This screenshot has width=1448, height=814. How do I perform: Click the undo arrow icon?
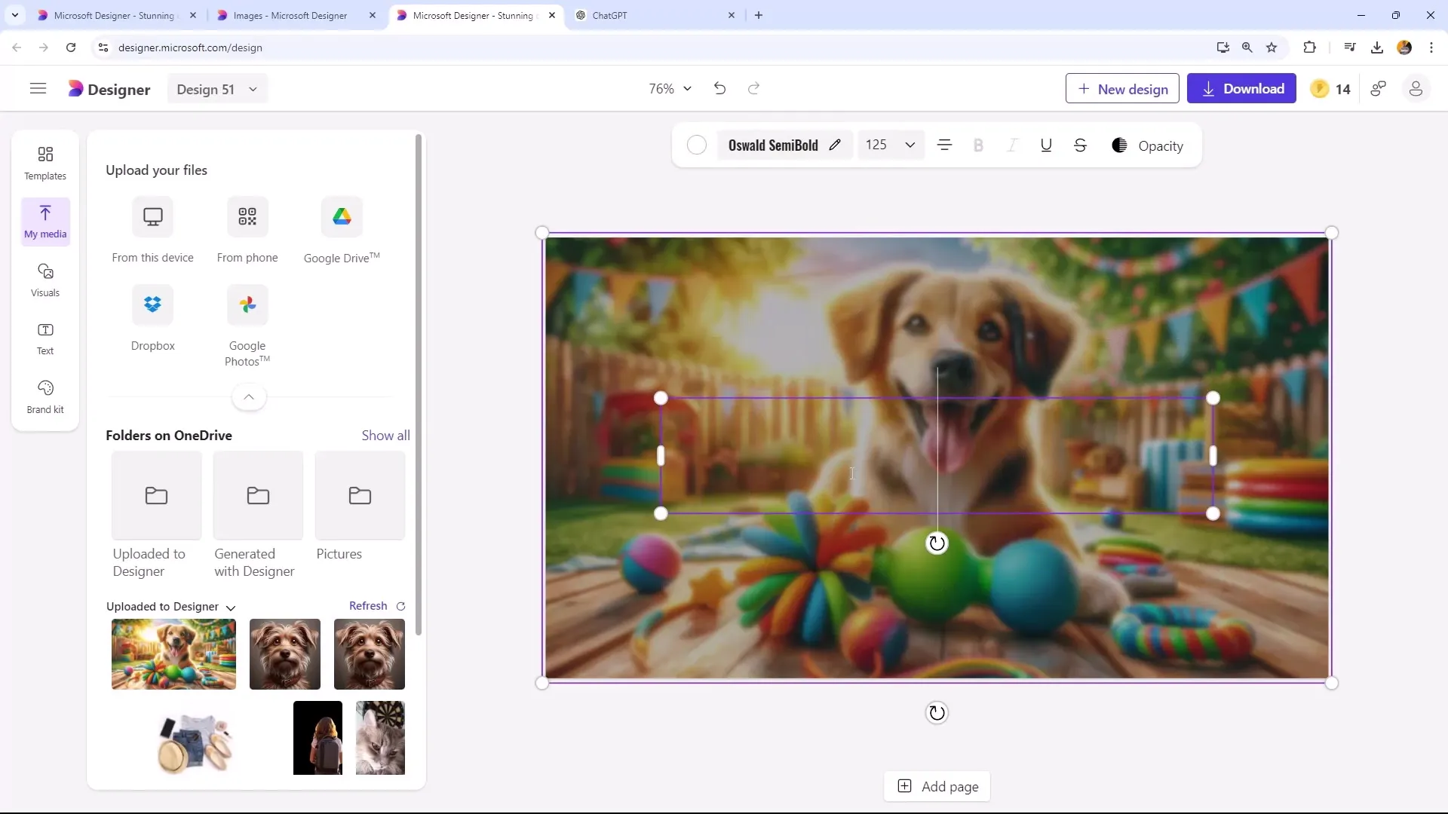point(720,88)
